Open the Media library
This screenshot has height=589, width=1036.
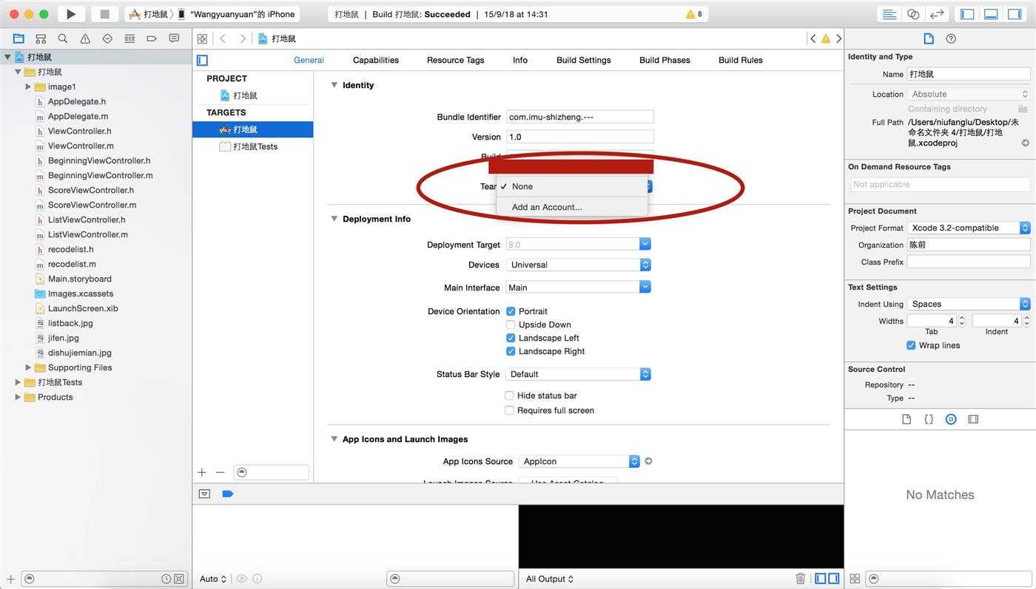coord(973,419)
